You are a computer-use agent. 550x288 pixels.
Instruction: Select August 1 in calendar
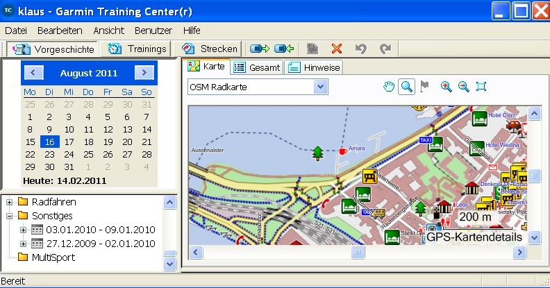coord(30,117)
